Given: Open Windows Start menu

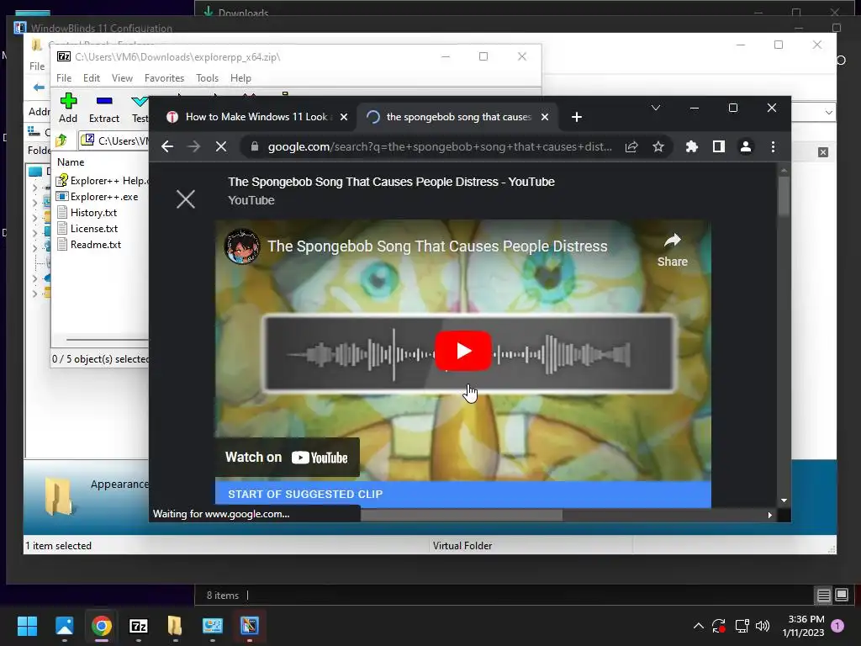Looking at the screenshot, I should 27,625.
